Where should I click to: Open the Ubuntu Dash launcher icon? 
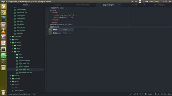coord(3,6)
